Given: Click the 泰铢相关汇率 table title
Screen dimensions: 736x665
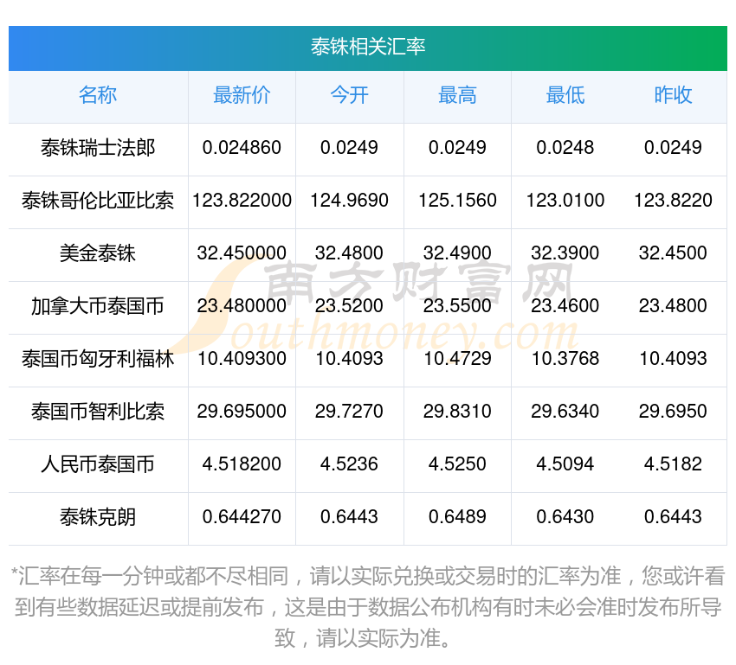Looking at the screenshot, I should [367, 47].
